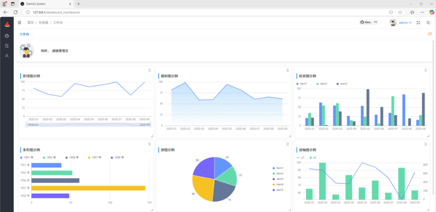The image size is (436, 212).
Task: Click 首页 in the breadcrumb
Action: click(30, 22)
